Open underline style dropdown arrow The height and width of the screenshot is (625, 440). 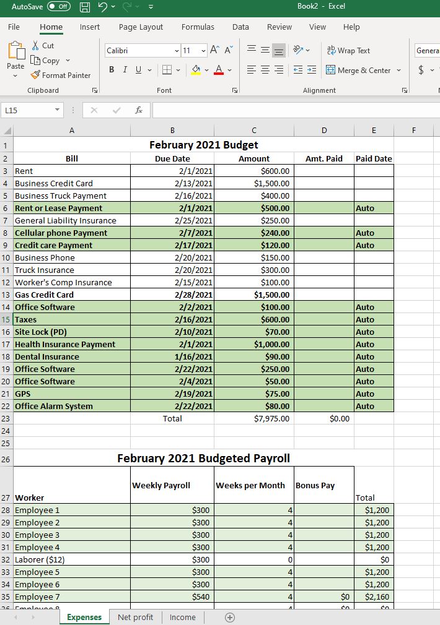[150, 70]
